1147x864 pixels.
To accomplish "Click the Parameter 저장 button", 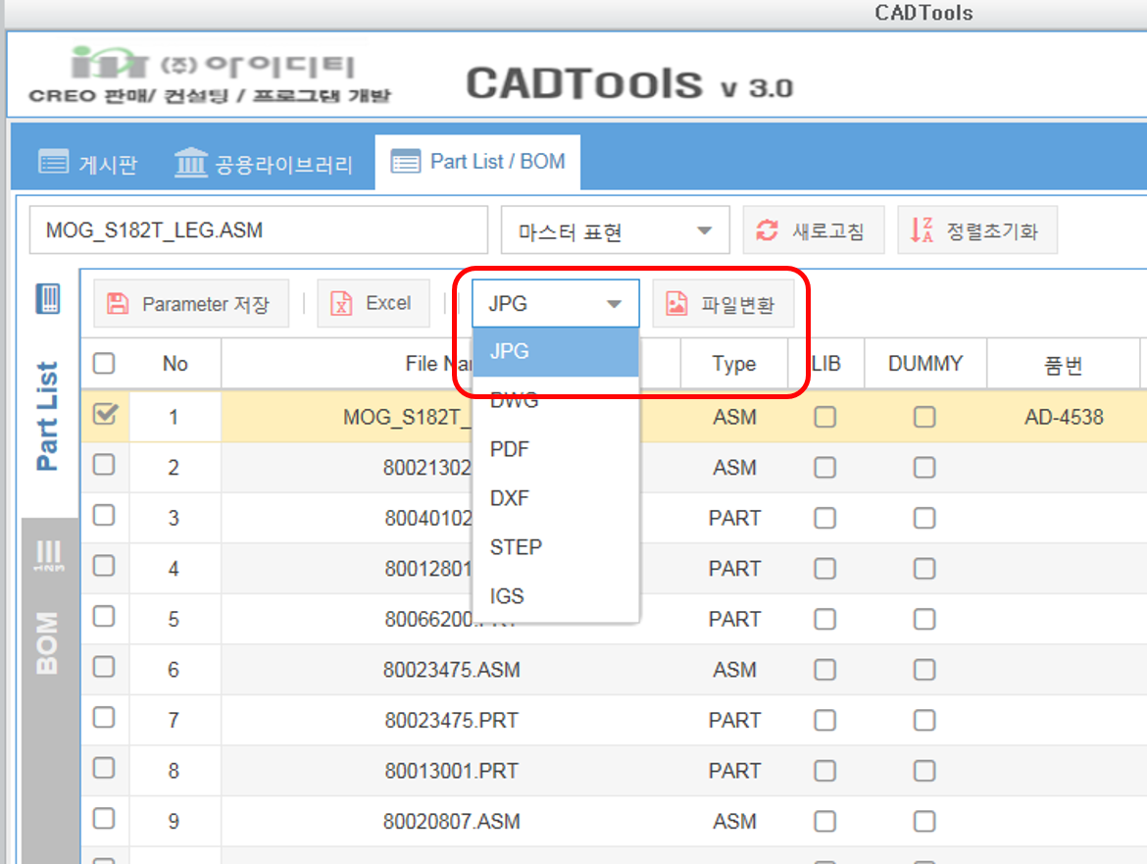I will 191,303.
